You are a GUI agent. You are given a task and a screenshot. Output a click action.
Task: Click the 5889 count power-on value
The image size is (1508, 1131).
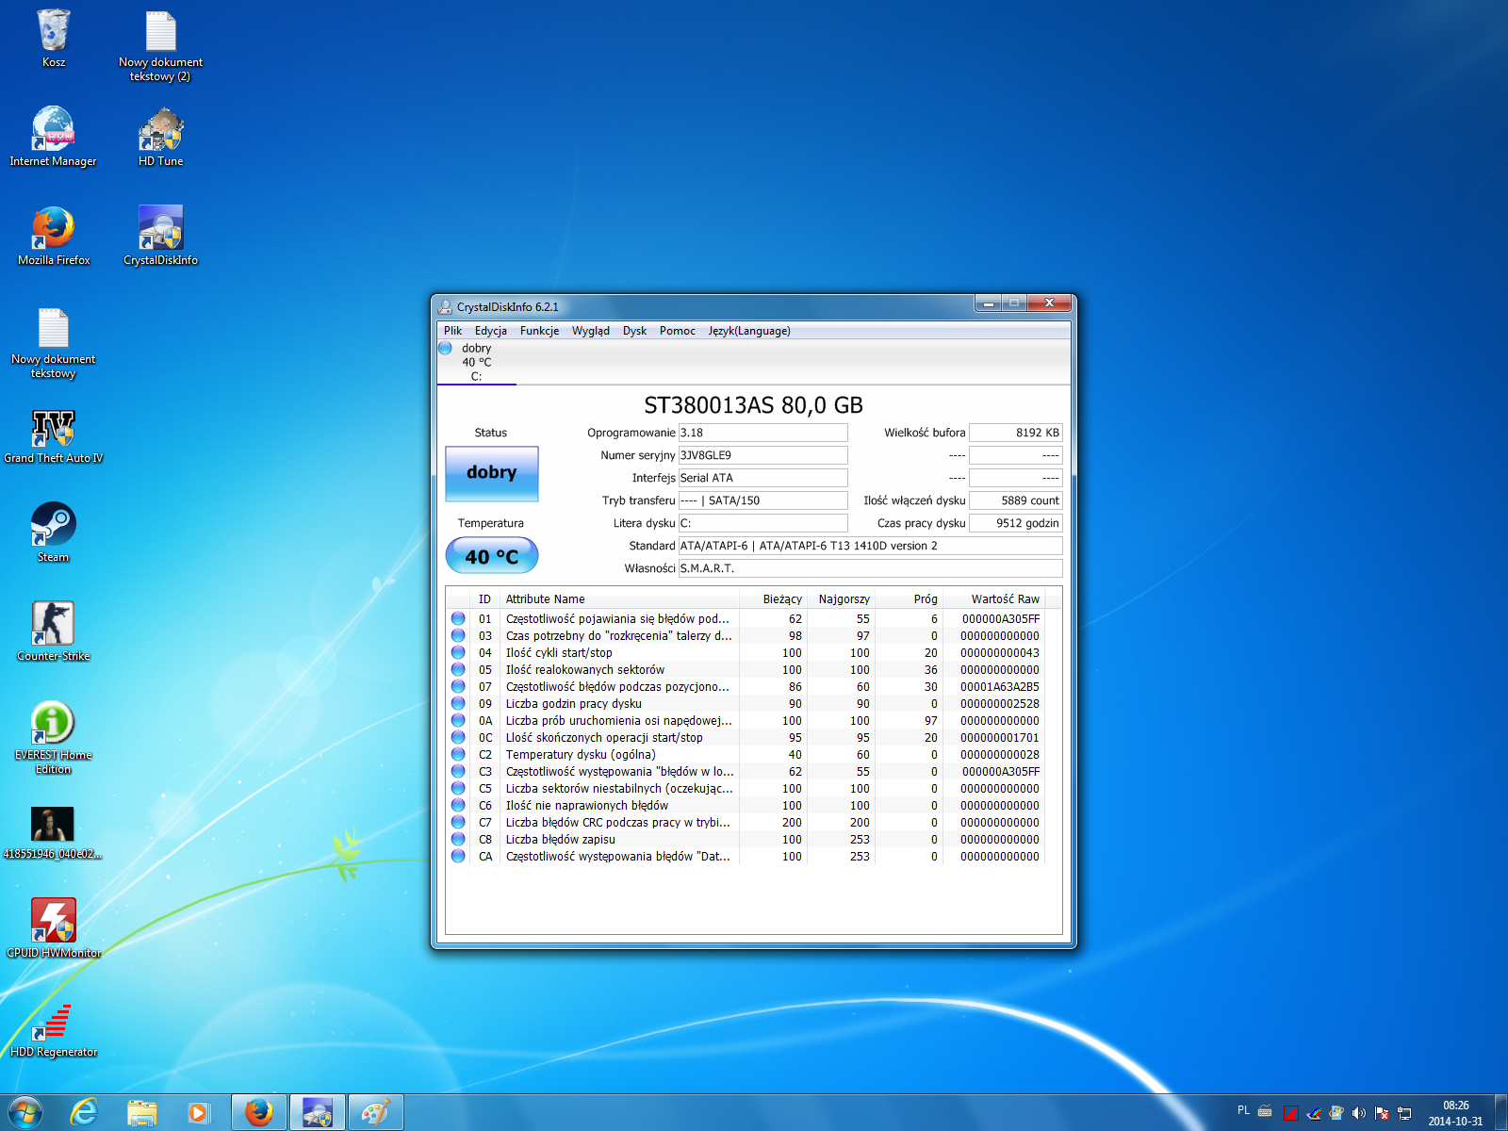(x=1015, y=500)
